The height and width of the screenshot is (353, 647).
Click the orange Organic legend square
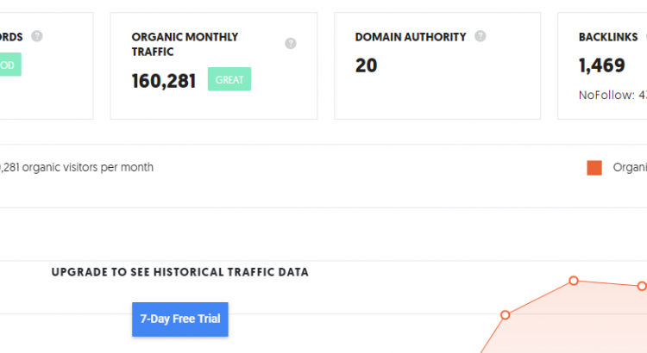pyautogui.click(x=594, y=168)
